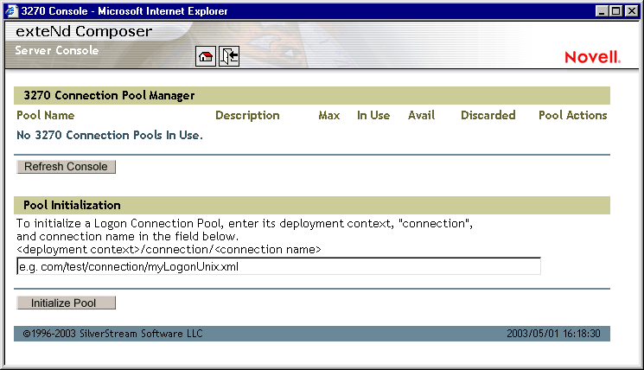
Task: Click 'No 3270 Connection Pools In Use.' text
Action: [x=110, y=135]
